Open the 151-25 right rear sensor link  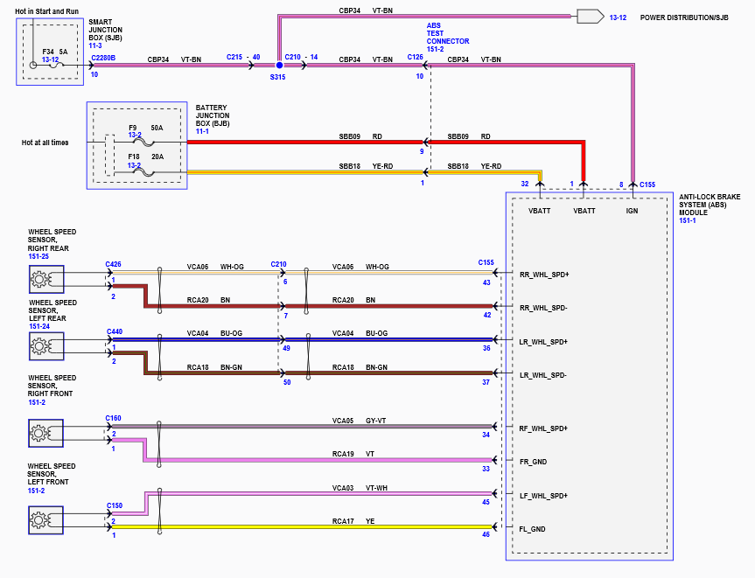(38, 257)
